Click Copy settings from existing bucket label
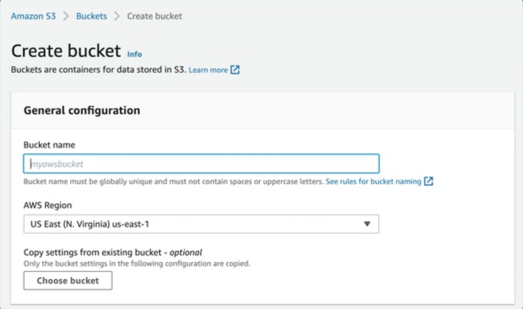 point(113,252)
